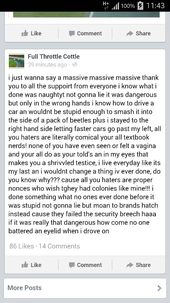Viewport: 170px width, 303px height.
Task: Tap the 11:43 clock in status bar
Action: point(155,6)
